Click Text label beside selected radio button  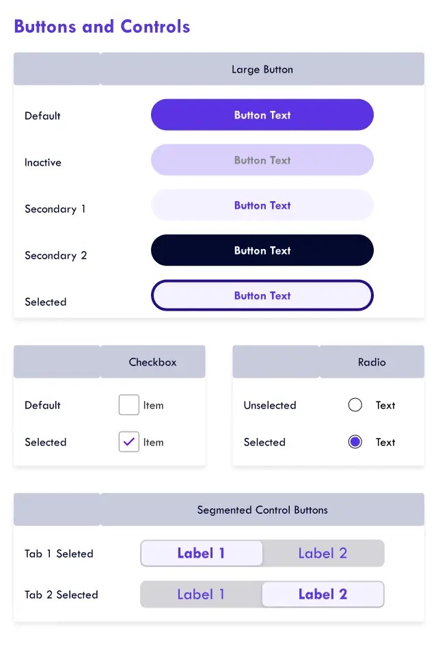coord(385,443)
